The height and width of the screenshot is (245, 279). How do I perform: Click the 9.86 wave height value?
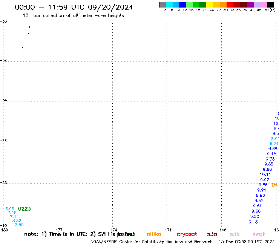click(263, 185)
